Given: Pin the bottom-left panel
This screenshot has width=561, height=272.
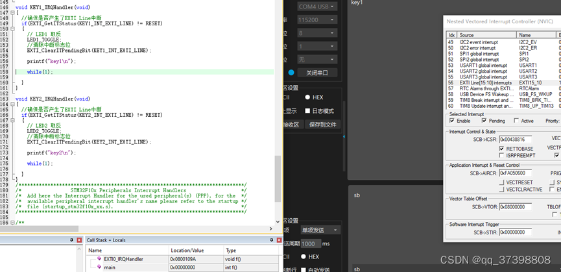Looking at the screenshot, I should point(71,240).
